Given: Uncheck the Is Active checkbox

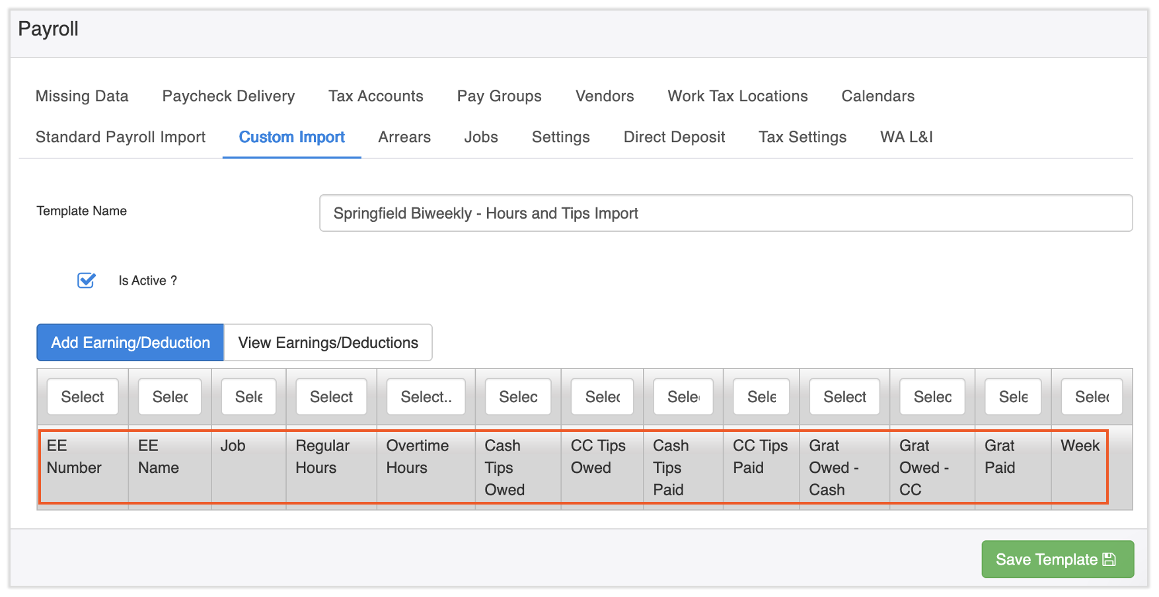Looking at the screenshot, I should click(87, 281).
